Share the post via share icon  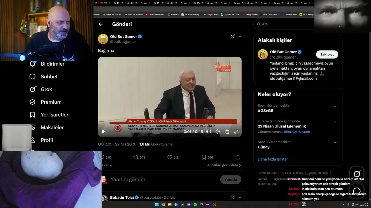click(x=238, y=157)
